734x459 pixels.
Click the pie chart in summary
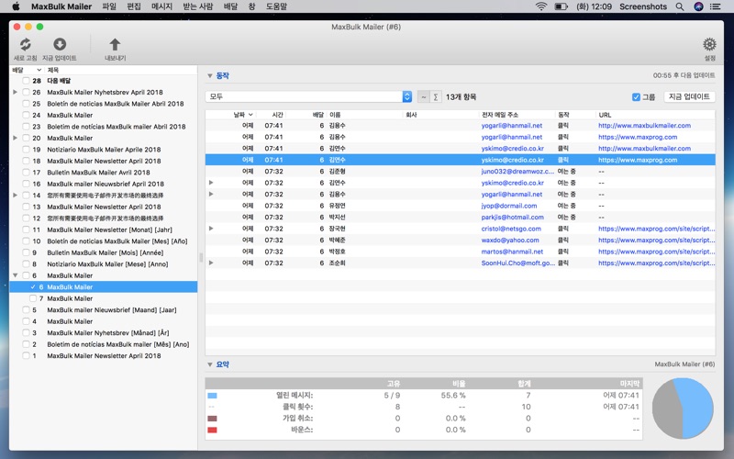pyautogui.click(x=683, y=408)
